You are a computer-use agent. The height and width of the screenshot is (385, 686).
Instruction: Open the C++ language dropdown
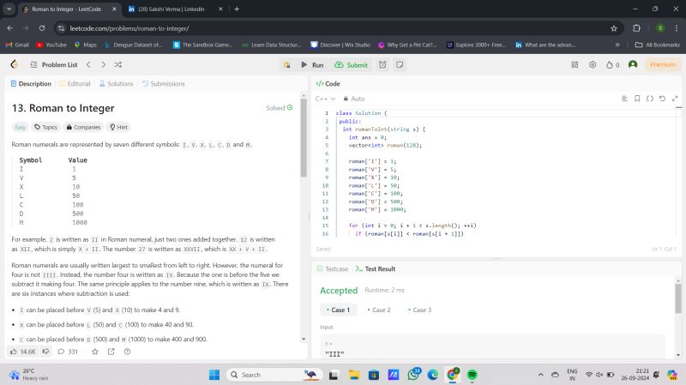pyautogui.click(x=325, y=99)
